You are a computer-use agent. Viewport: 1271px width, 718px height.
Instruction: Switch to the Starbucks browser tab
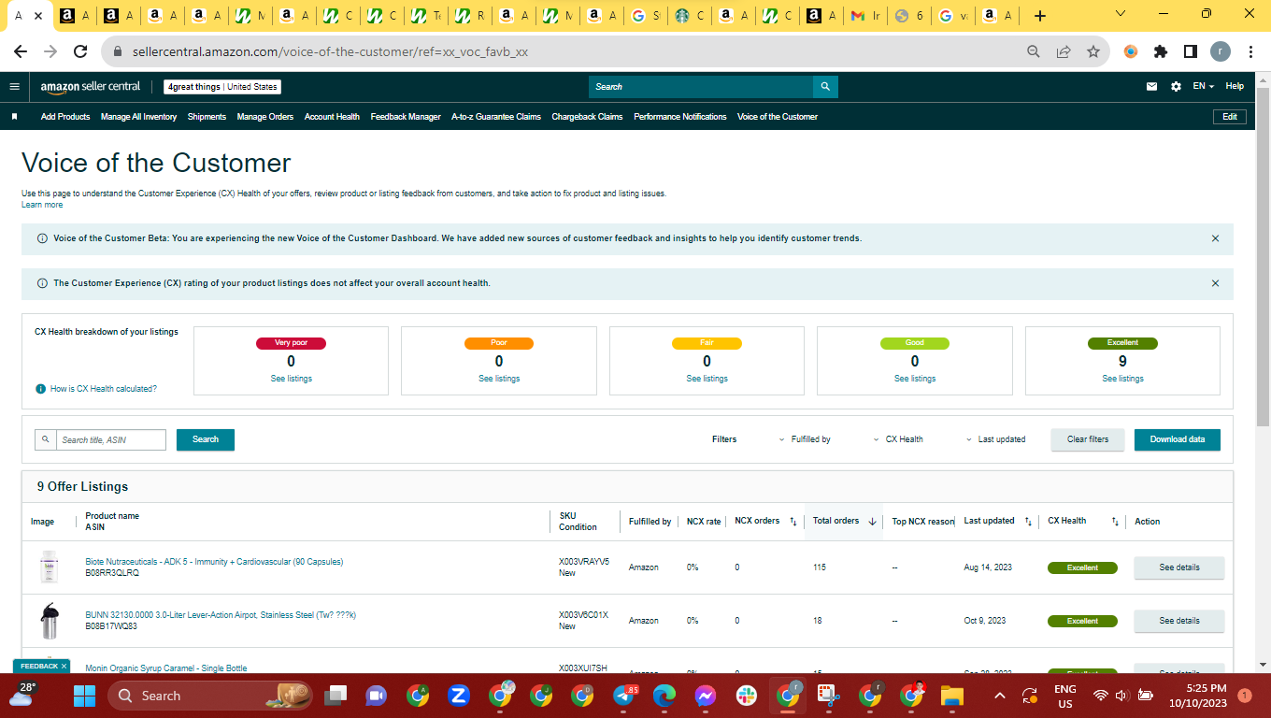click(691, 16)
